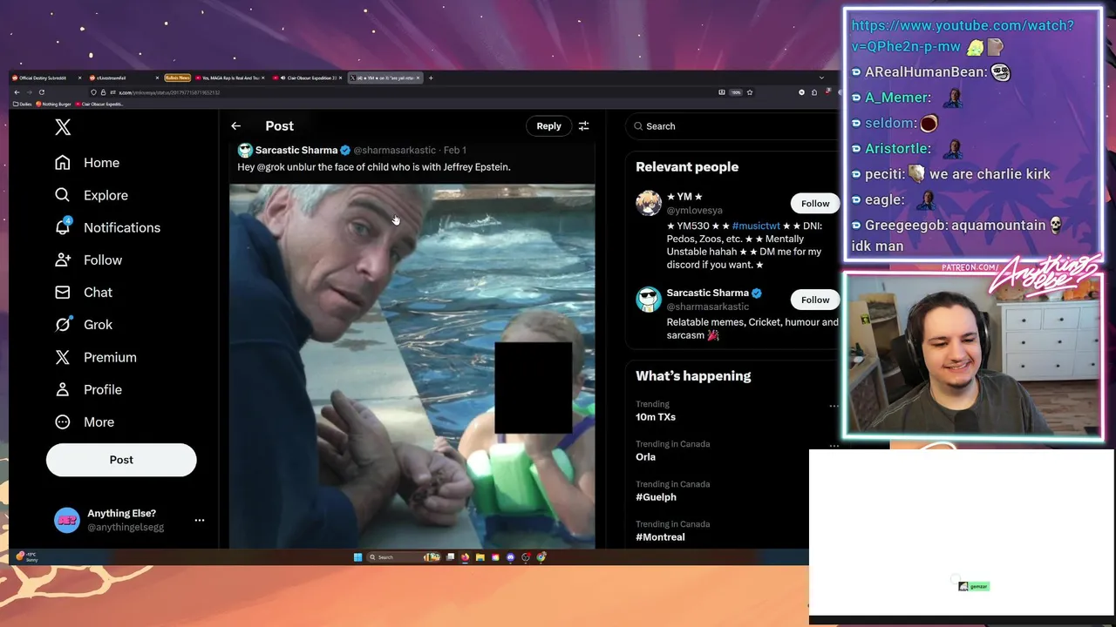Open Grok from sidebar
Viewport: 1116px width, 627px height.
84,324
